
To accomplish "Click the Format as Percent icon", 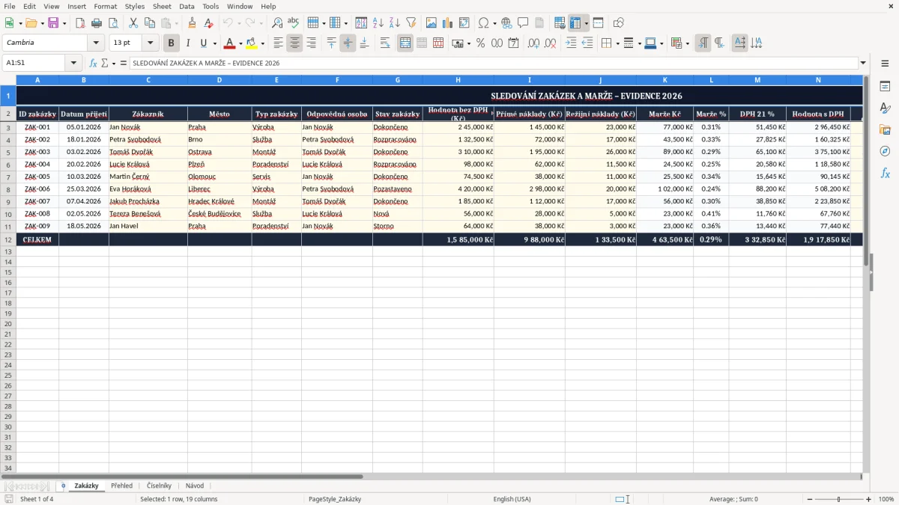I will (x=480, y=43).
